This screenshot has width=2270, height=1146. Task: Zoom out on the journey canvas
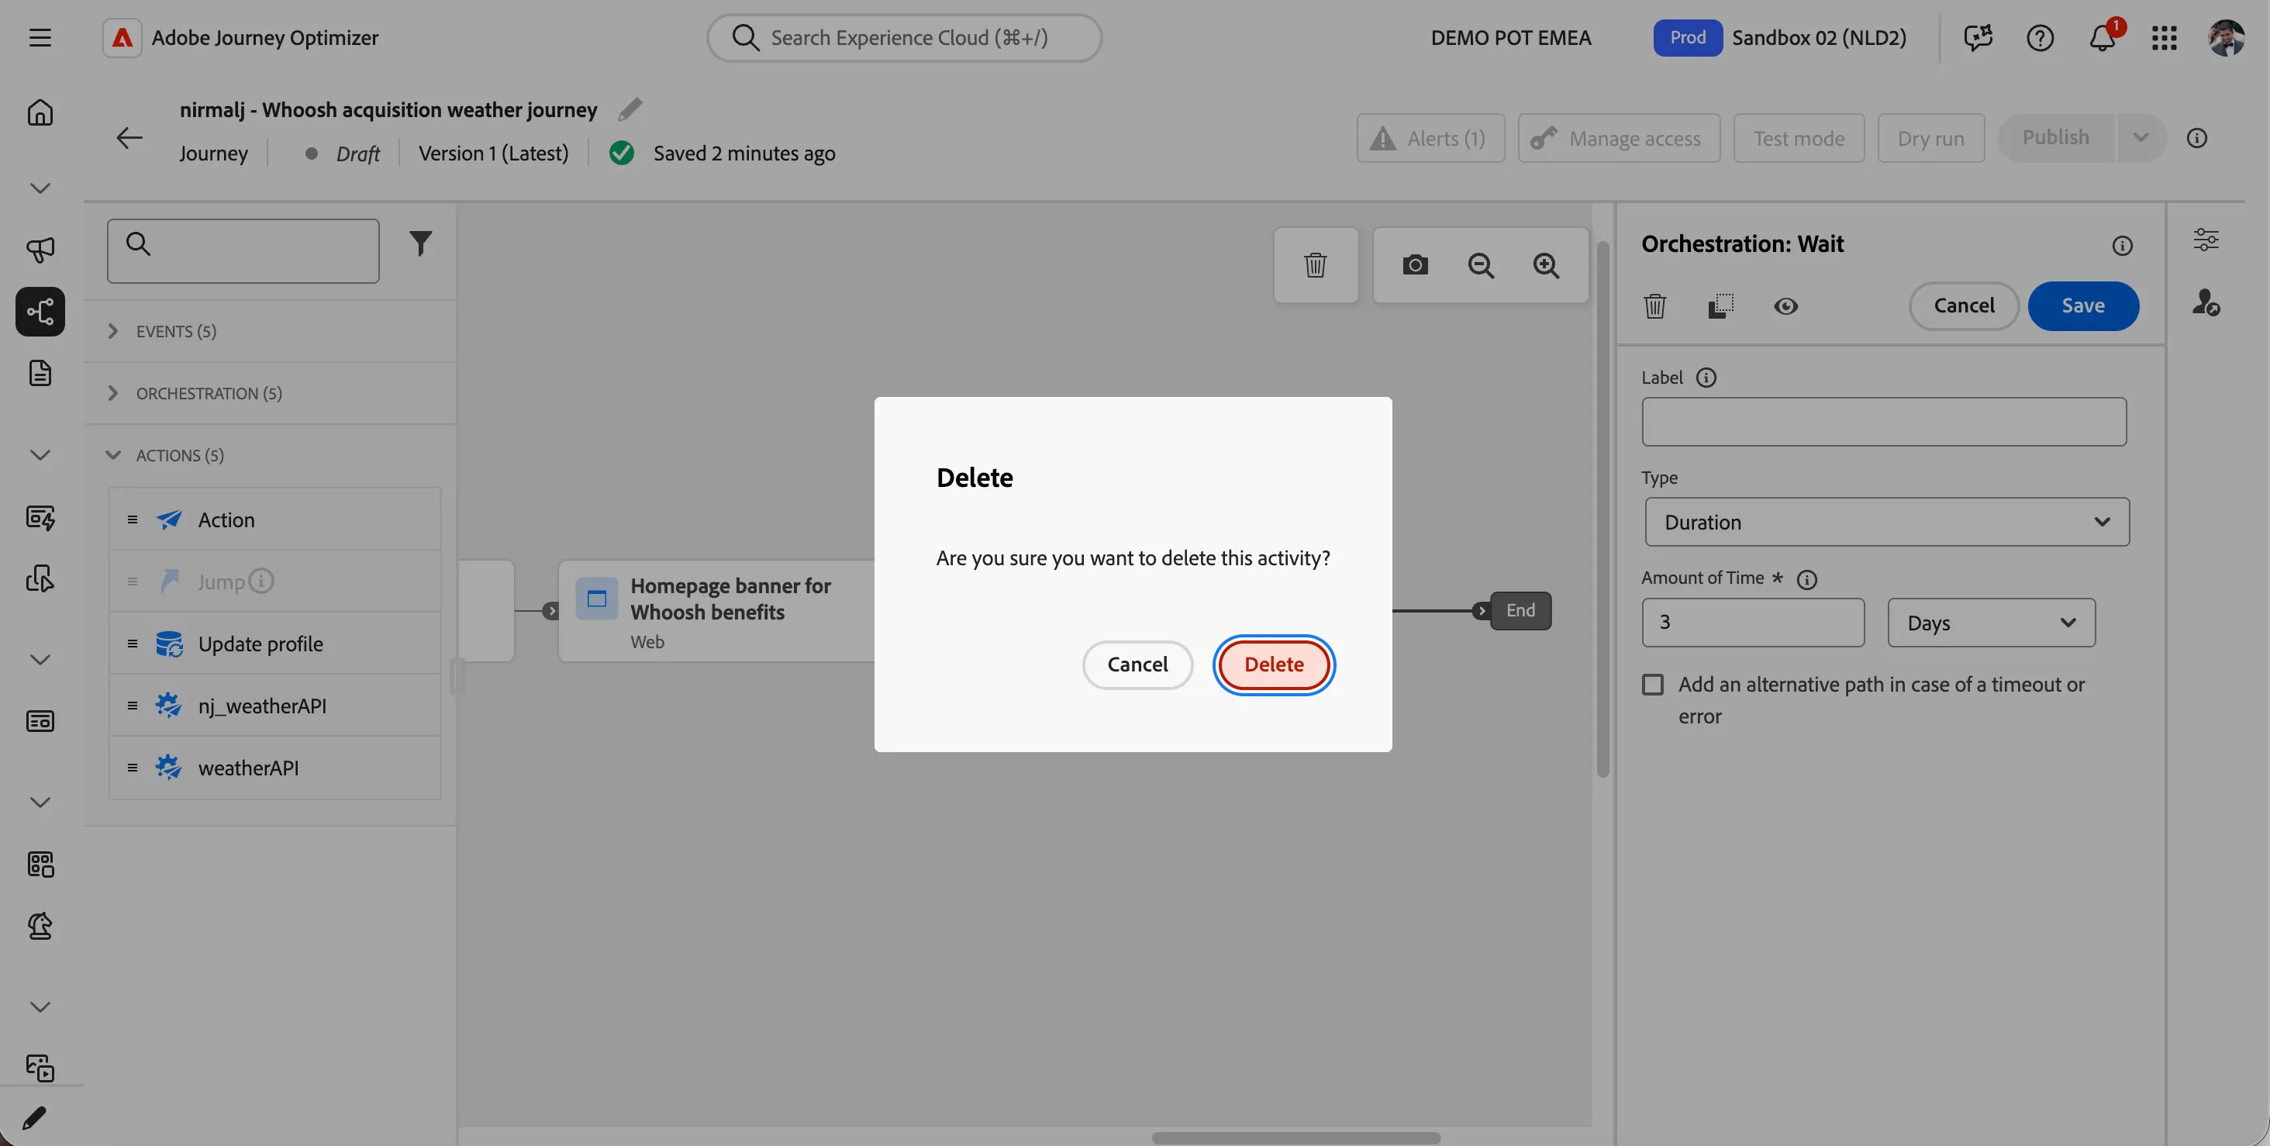[x=1481, y=265]
